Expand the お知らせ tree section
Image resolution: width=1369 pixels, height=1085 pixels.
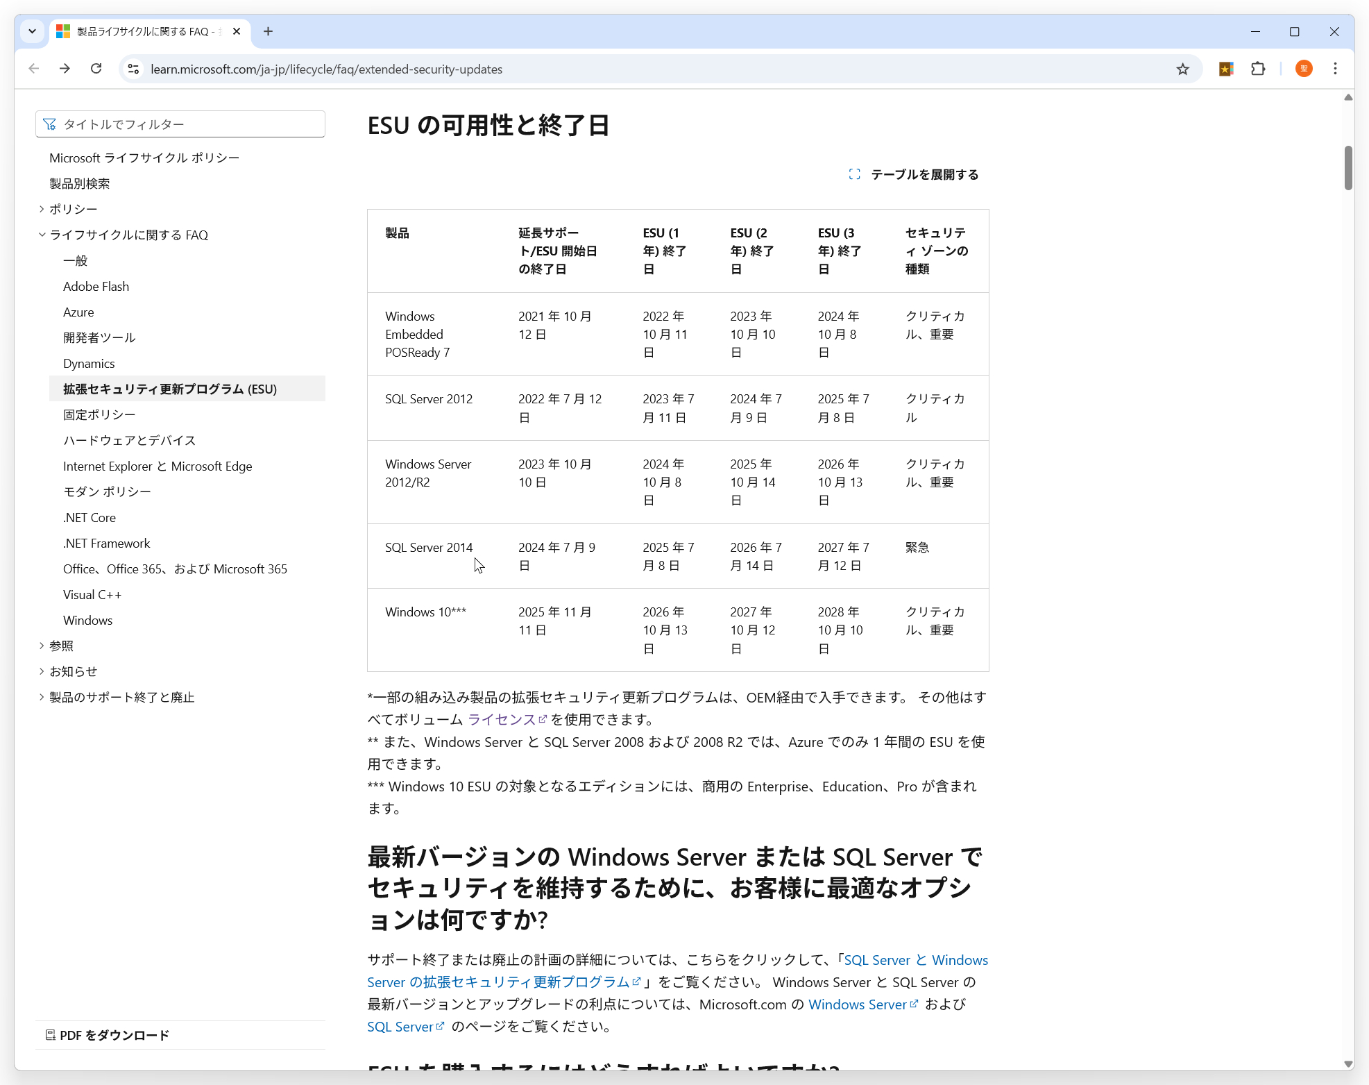42,671
